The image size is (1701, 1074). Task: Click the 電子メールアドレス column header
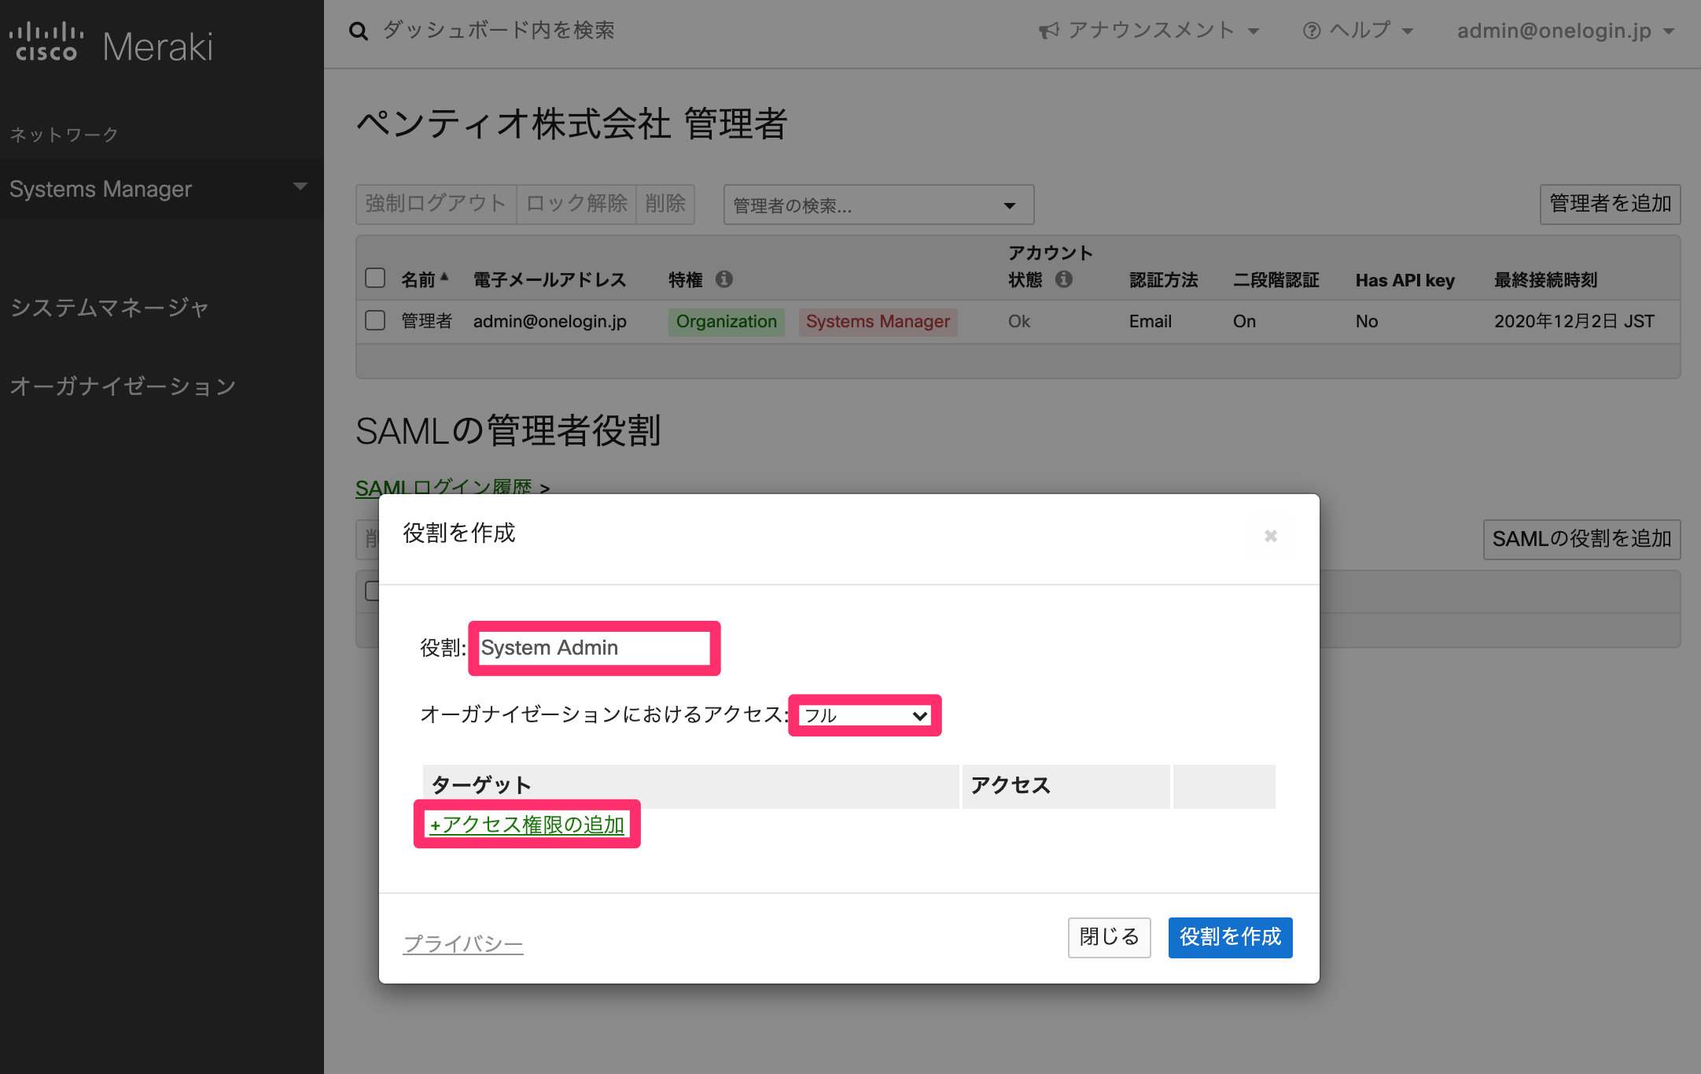550,279
